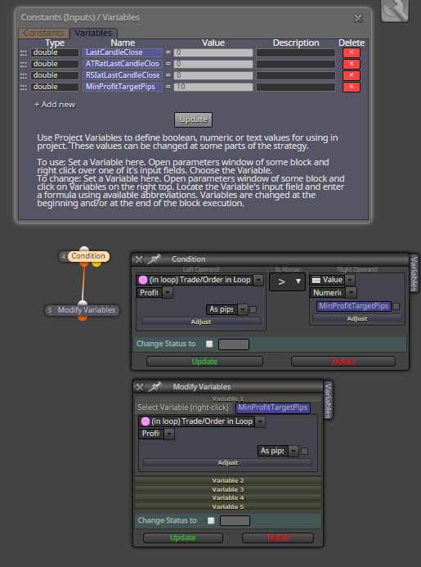Expand the Variable 5 section
The image size is (421, 567).
tap(228, 507)
